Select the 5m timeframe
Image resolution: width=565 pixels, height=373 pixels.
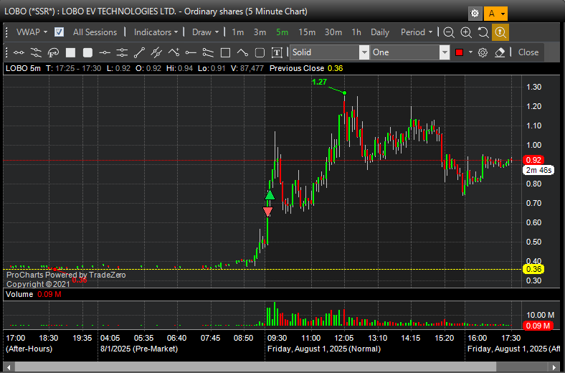click(x=282, y=32)
